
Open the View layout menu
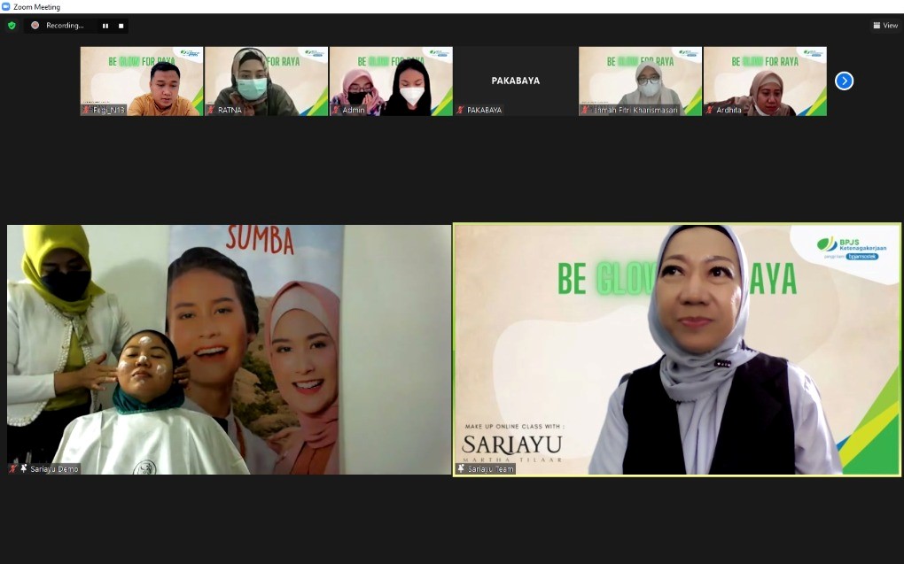[x=885, y=26]
